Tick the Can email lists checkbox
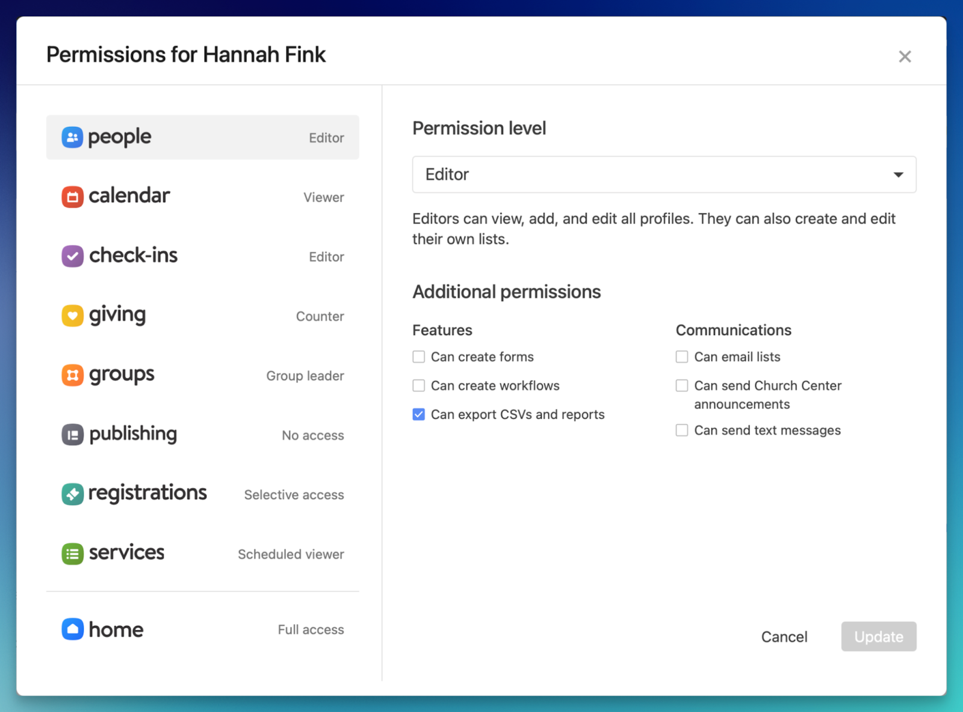The image size is (963, 712). (x=682, y=357)
